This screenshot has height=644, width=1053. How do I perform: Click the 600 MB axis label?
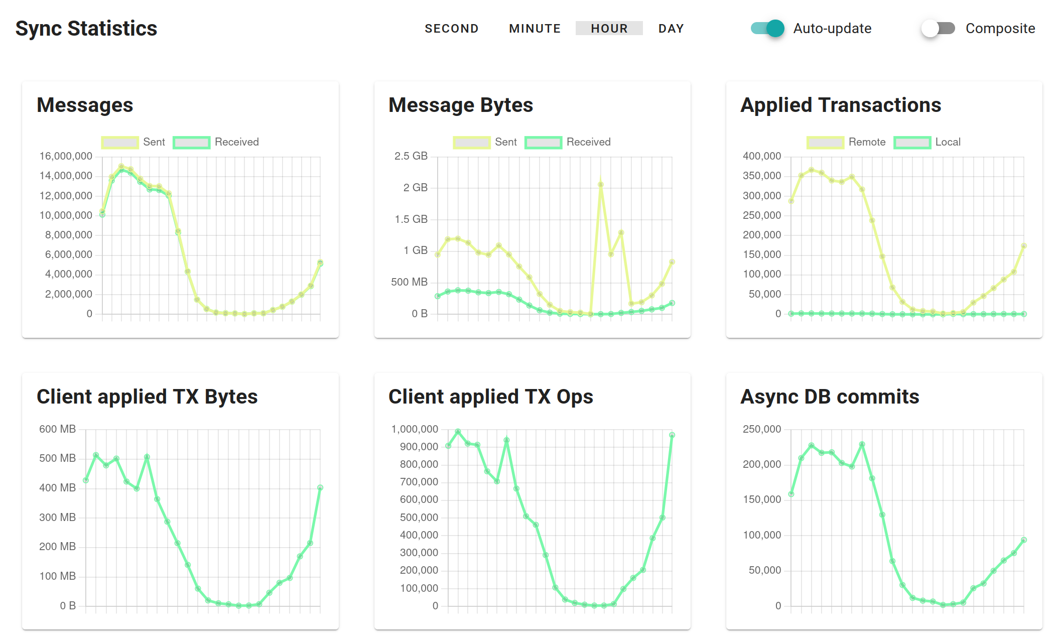[58, 429]
